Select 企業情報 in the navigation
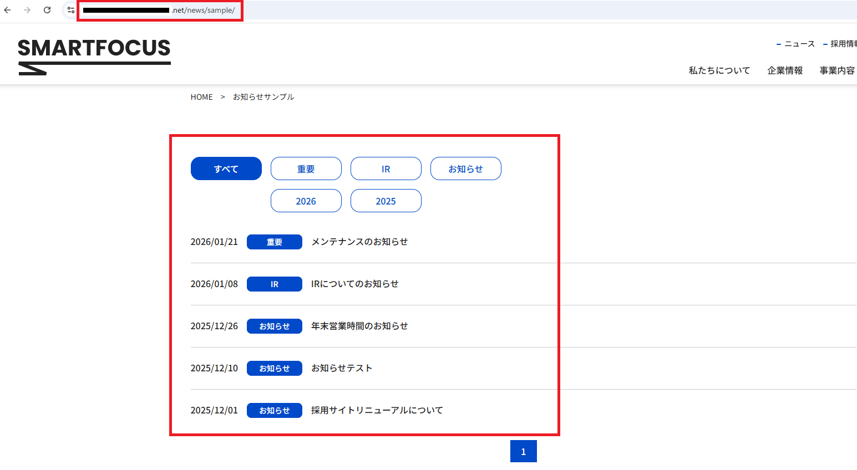Viewport: 857px width, 470px height. [x=785, y=70]
